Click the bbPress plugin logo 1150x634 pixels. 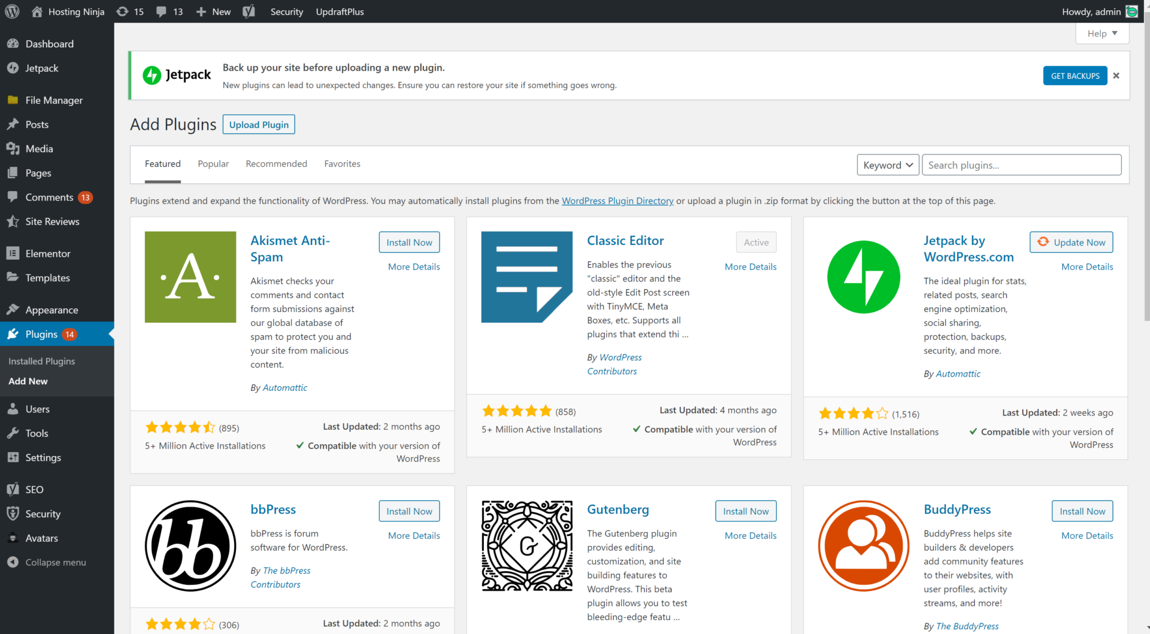tap(190, 546)
